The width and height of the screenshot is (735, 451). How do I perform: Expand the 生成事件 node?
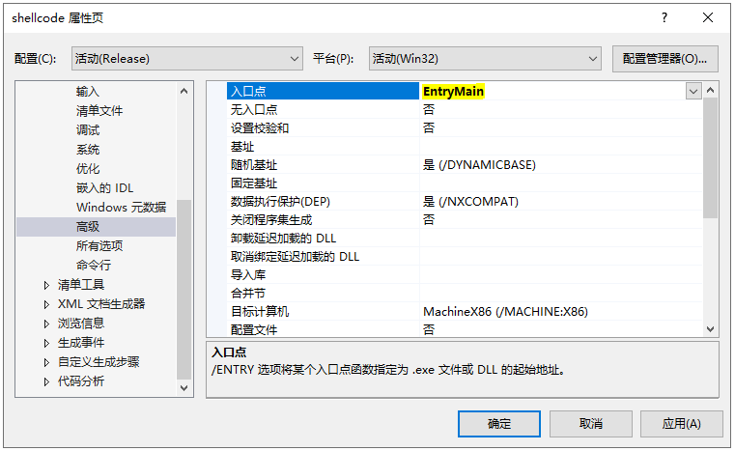coord(46,343)
